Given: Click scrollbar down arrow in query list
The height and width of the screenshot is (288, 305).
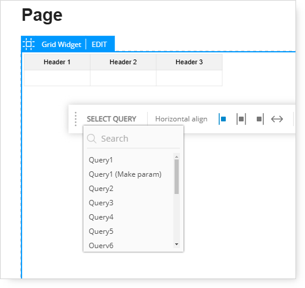Looking at the screenshot, I should pyautogui.click(x=176, y=244).
